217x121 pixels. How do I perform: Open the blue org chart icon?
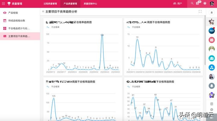pos(212,67)
